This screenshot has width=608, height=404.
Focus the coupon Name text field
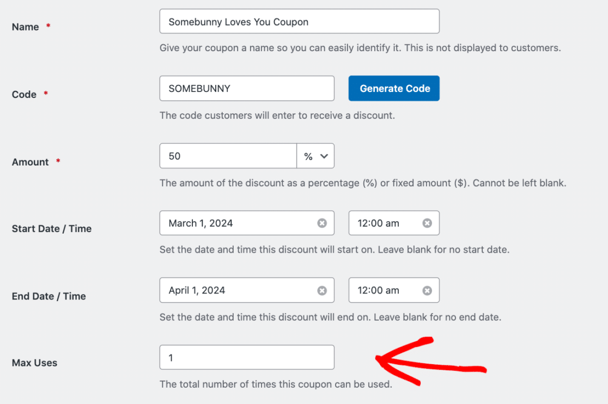coord(299,22)
